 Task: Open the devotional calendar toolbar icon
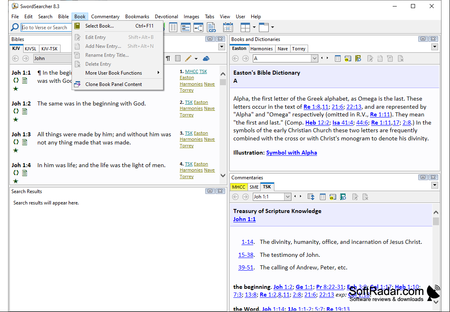tap(228, 27)
